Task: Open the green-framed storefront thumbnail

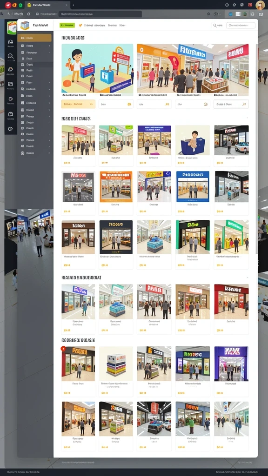Action: click(193, 237)
